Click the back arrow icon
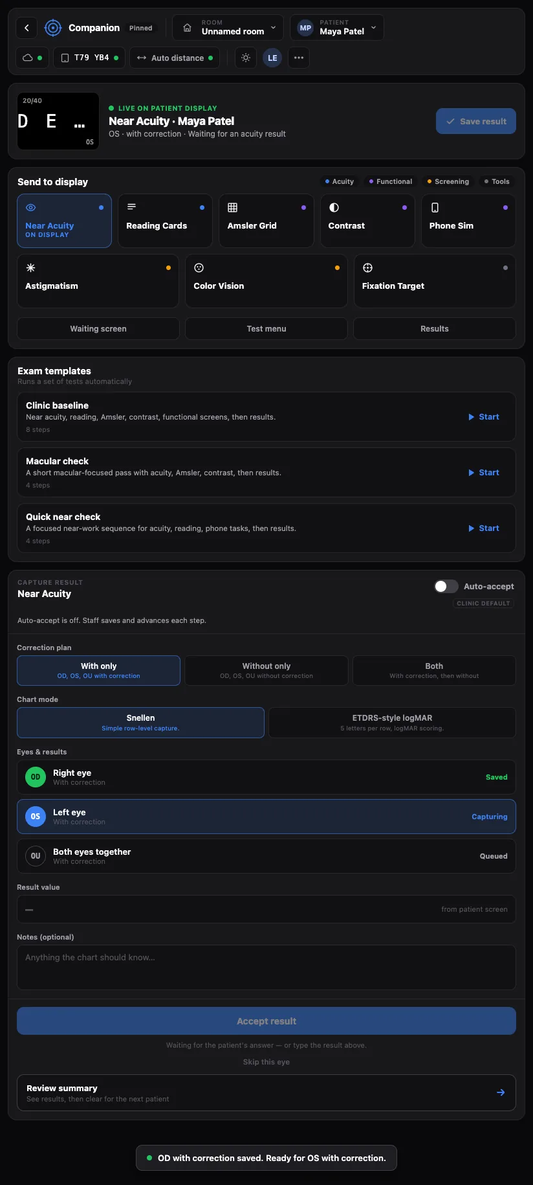Screen dimensions: 533x1185 tap(27, 28)
